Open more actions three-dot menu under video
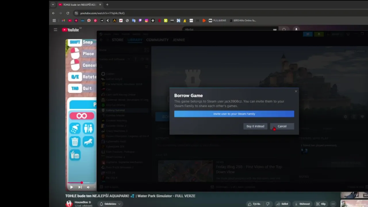The image size is (368, 207). pyautogui.click(x=333, y=204)
